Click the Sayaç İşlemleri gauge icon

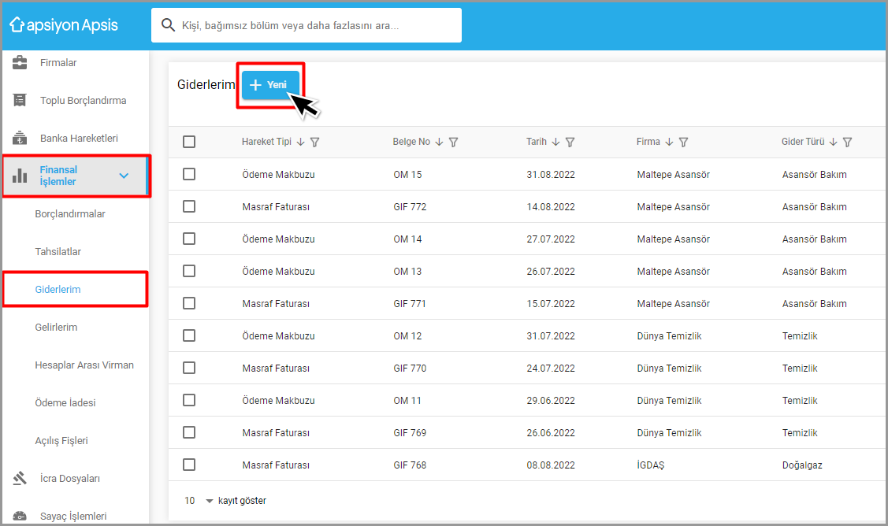point(20,516)
